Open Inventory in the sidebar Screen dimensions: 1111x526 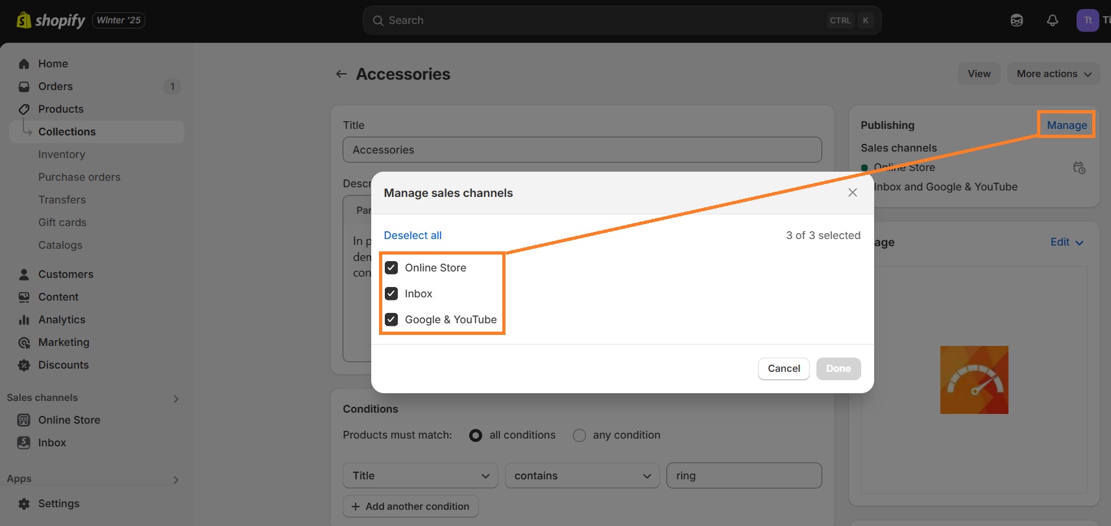pyautogui.click(x=62, y=154)
